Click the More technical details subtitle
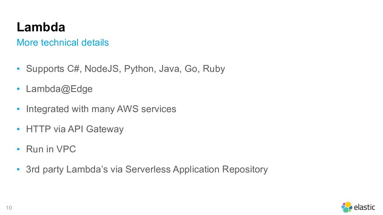The width and height of the screenshot is (383, 215). (x=62, y=43)
